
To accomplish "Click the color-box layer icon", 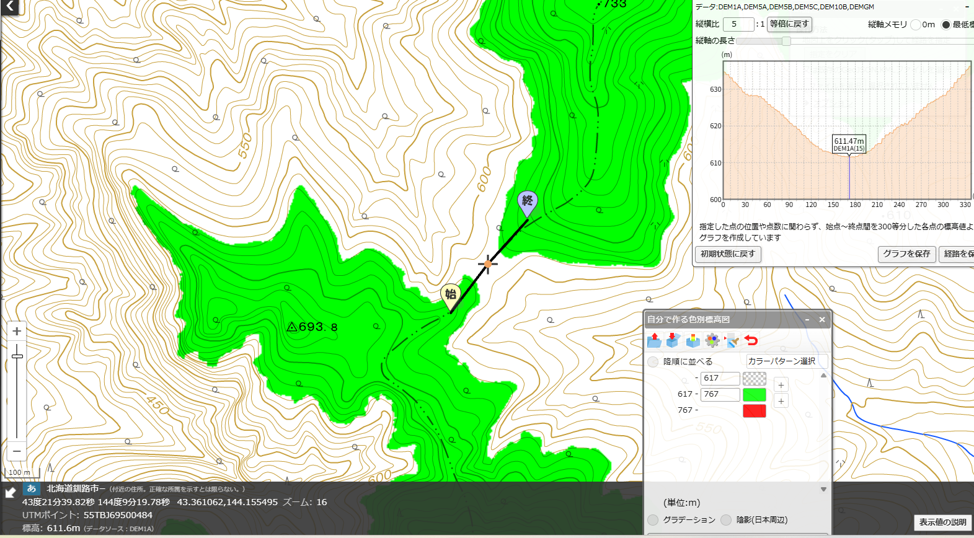I will [x=693, y=340].
